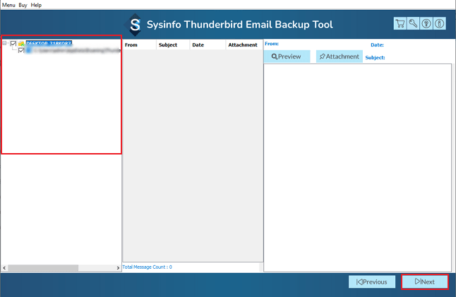Open the Buy menu
Image resolution: width=456 pixels, height=297 pixels.
[x=23, y=5]
